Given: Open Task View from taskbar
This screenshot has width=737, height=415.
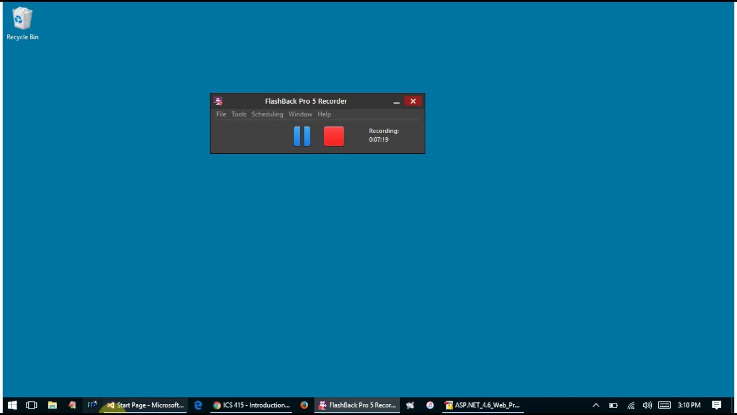Looking at the screenshot, I should 32,405.
